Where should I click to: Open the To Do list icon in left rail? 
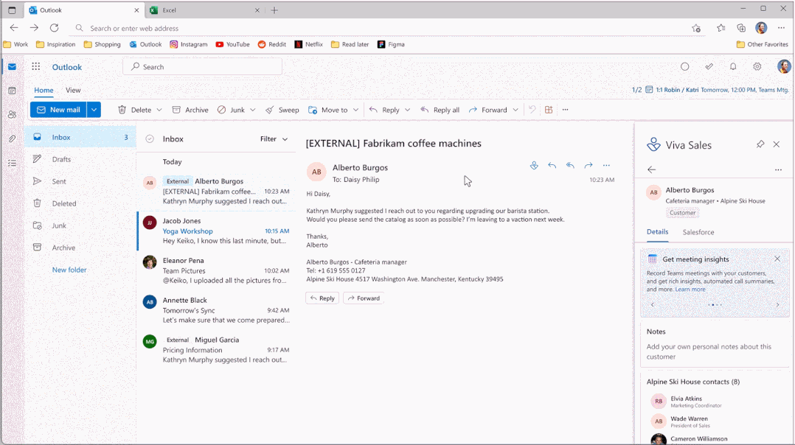(x=12, y=163)
